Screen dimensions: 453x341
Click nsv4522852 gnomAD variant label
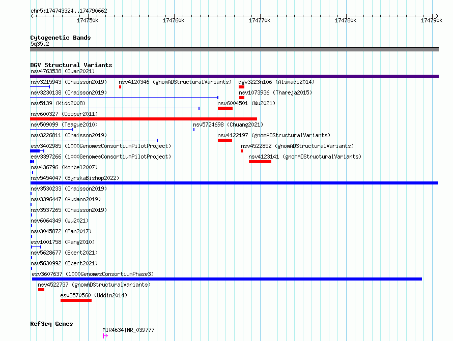click(x=297, y=146)
